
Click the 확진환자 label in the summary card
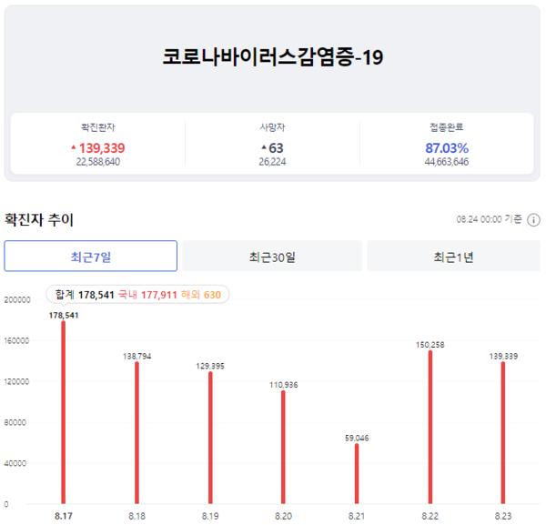(98, 127)
